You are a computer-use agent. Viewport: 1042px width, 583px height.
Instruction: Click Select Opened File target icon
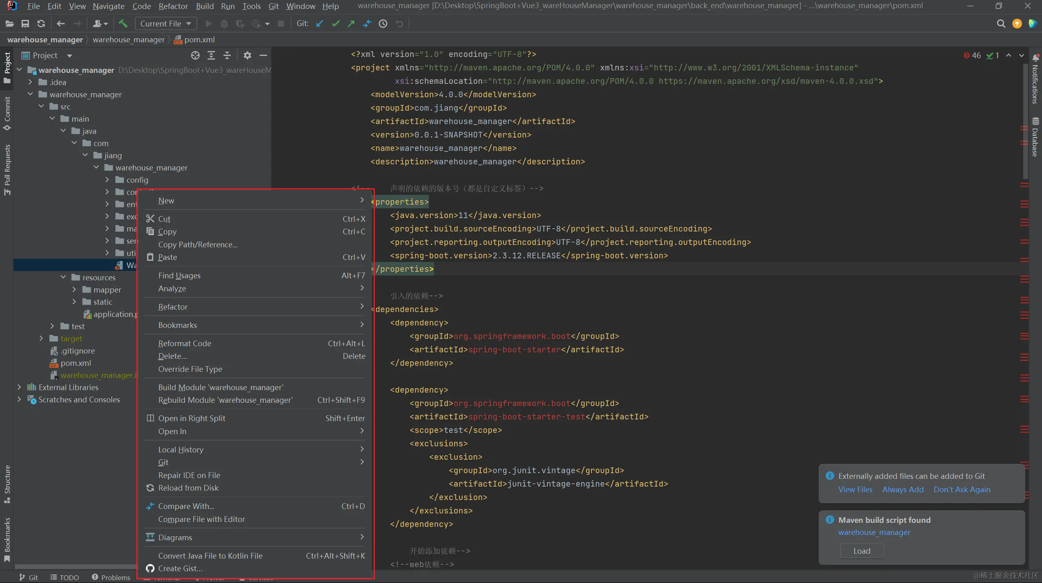tap(195, 55)
